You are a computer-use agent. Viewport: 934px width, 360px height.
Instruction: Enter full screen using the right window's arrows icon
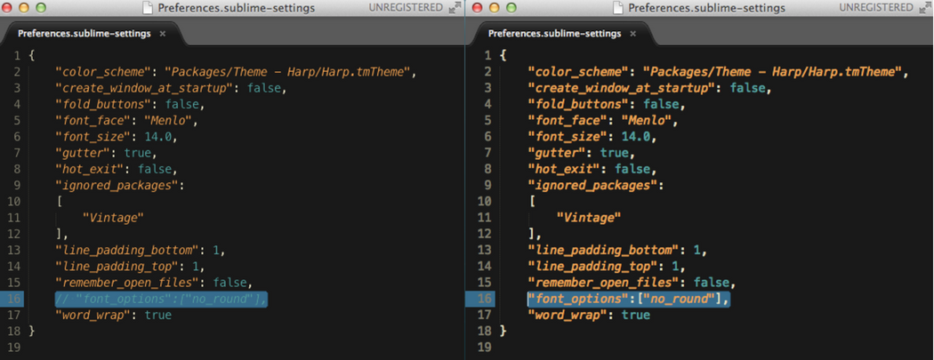point(924,8)
